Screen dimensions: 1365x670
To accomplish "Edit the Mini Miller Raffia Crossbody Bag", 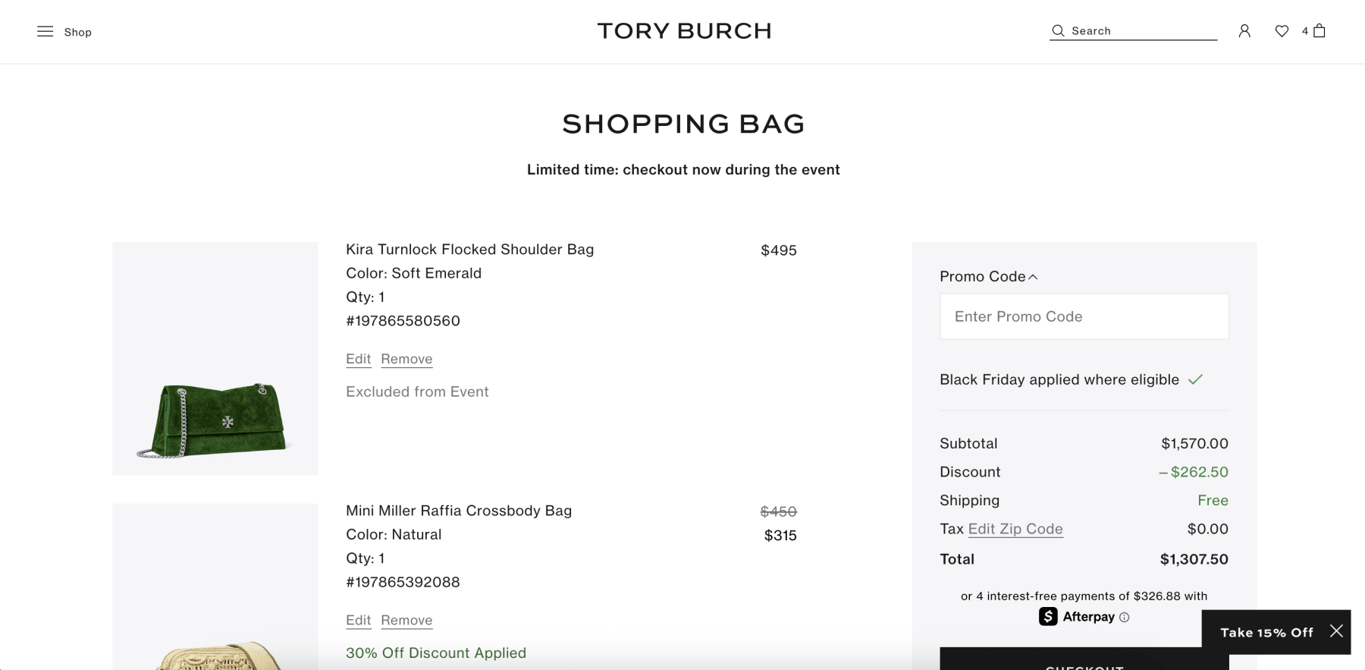I will [x=358, y=620].
